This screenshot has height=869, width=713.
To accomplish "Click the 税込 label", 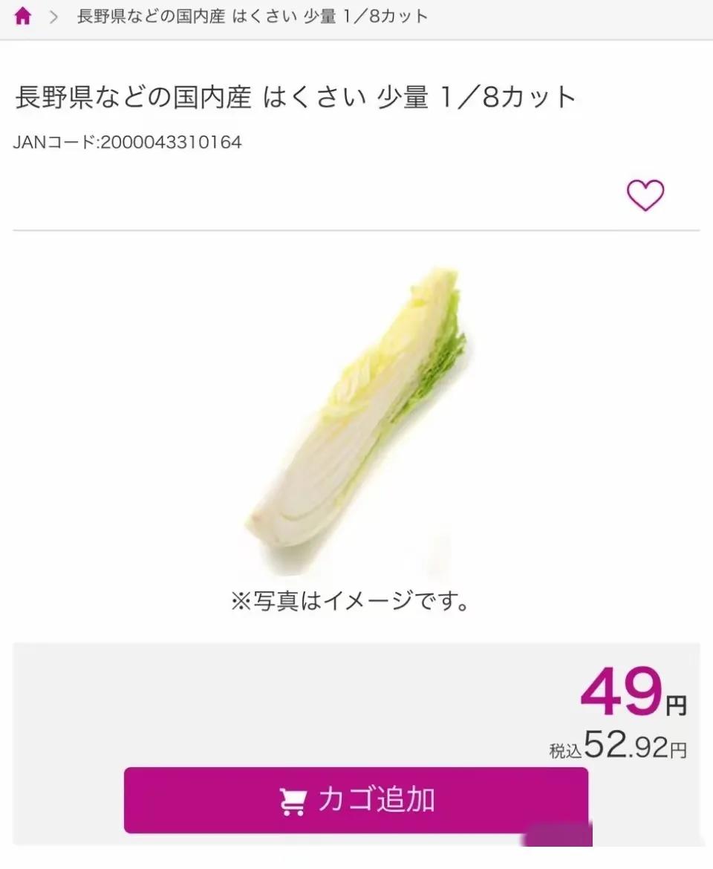I will (x=565, y=751).
